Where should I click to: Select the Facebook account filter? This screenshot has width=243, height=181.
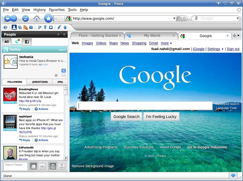pyautogui.click(x=27, y=42)
